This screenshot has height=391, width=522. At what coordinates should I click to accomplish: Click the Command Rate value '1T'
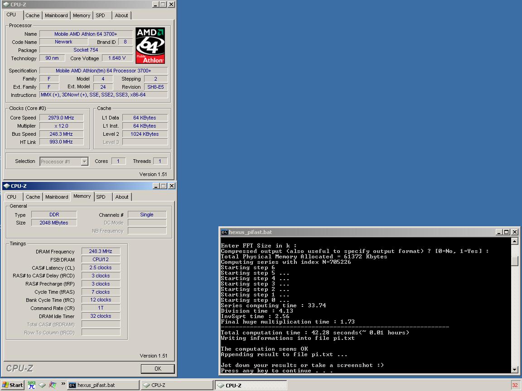101,308
